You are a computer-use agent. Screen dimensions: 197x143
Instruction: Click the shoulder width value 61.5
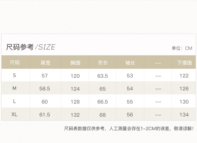[45, 115]
